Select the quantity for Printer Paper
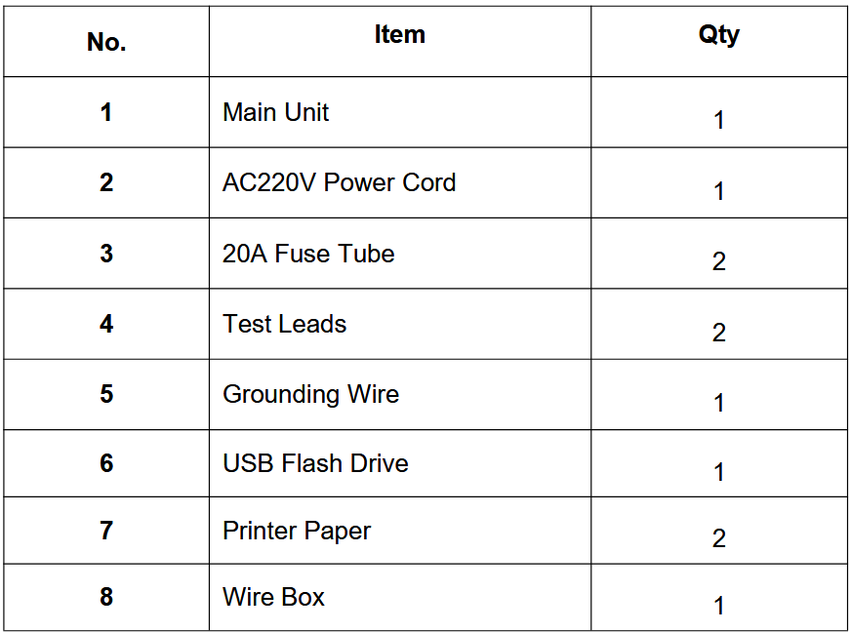 [x=718, y=538]
